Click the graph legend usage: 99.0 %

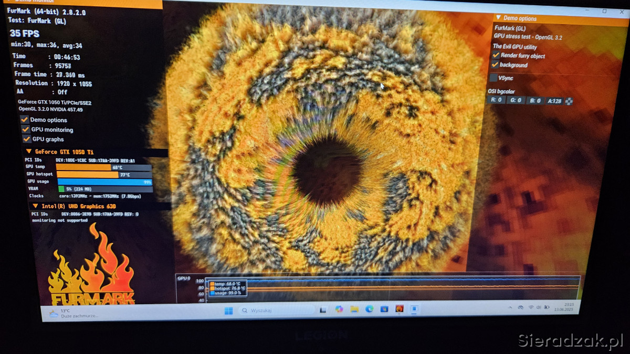pyautogui.click(x=225, y=293)
